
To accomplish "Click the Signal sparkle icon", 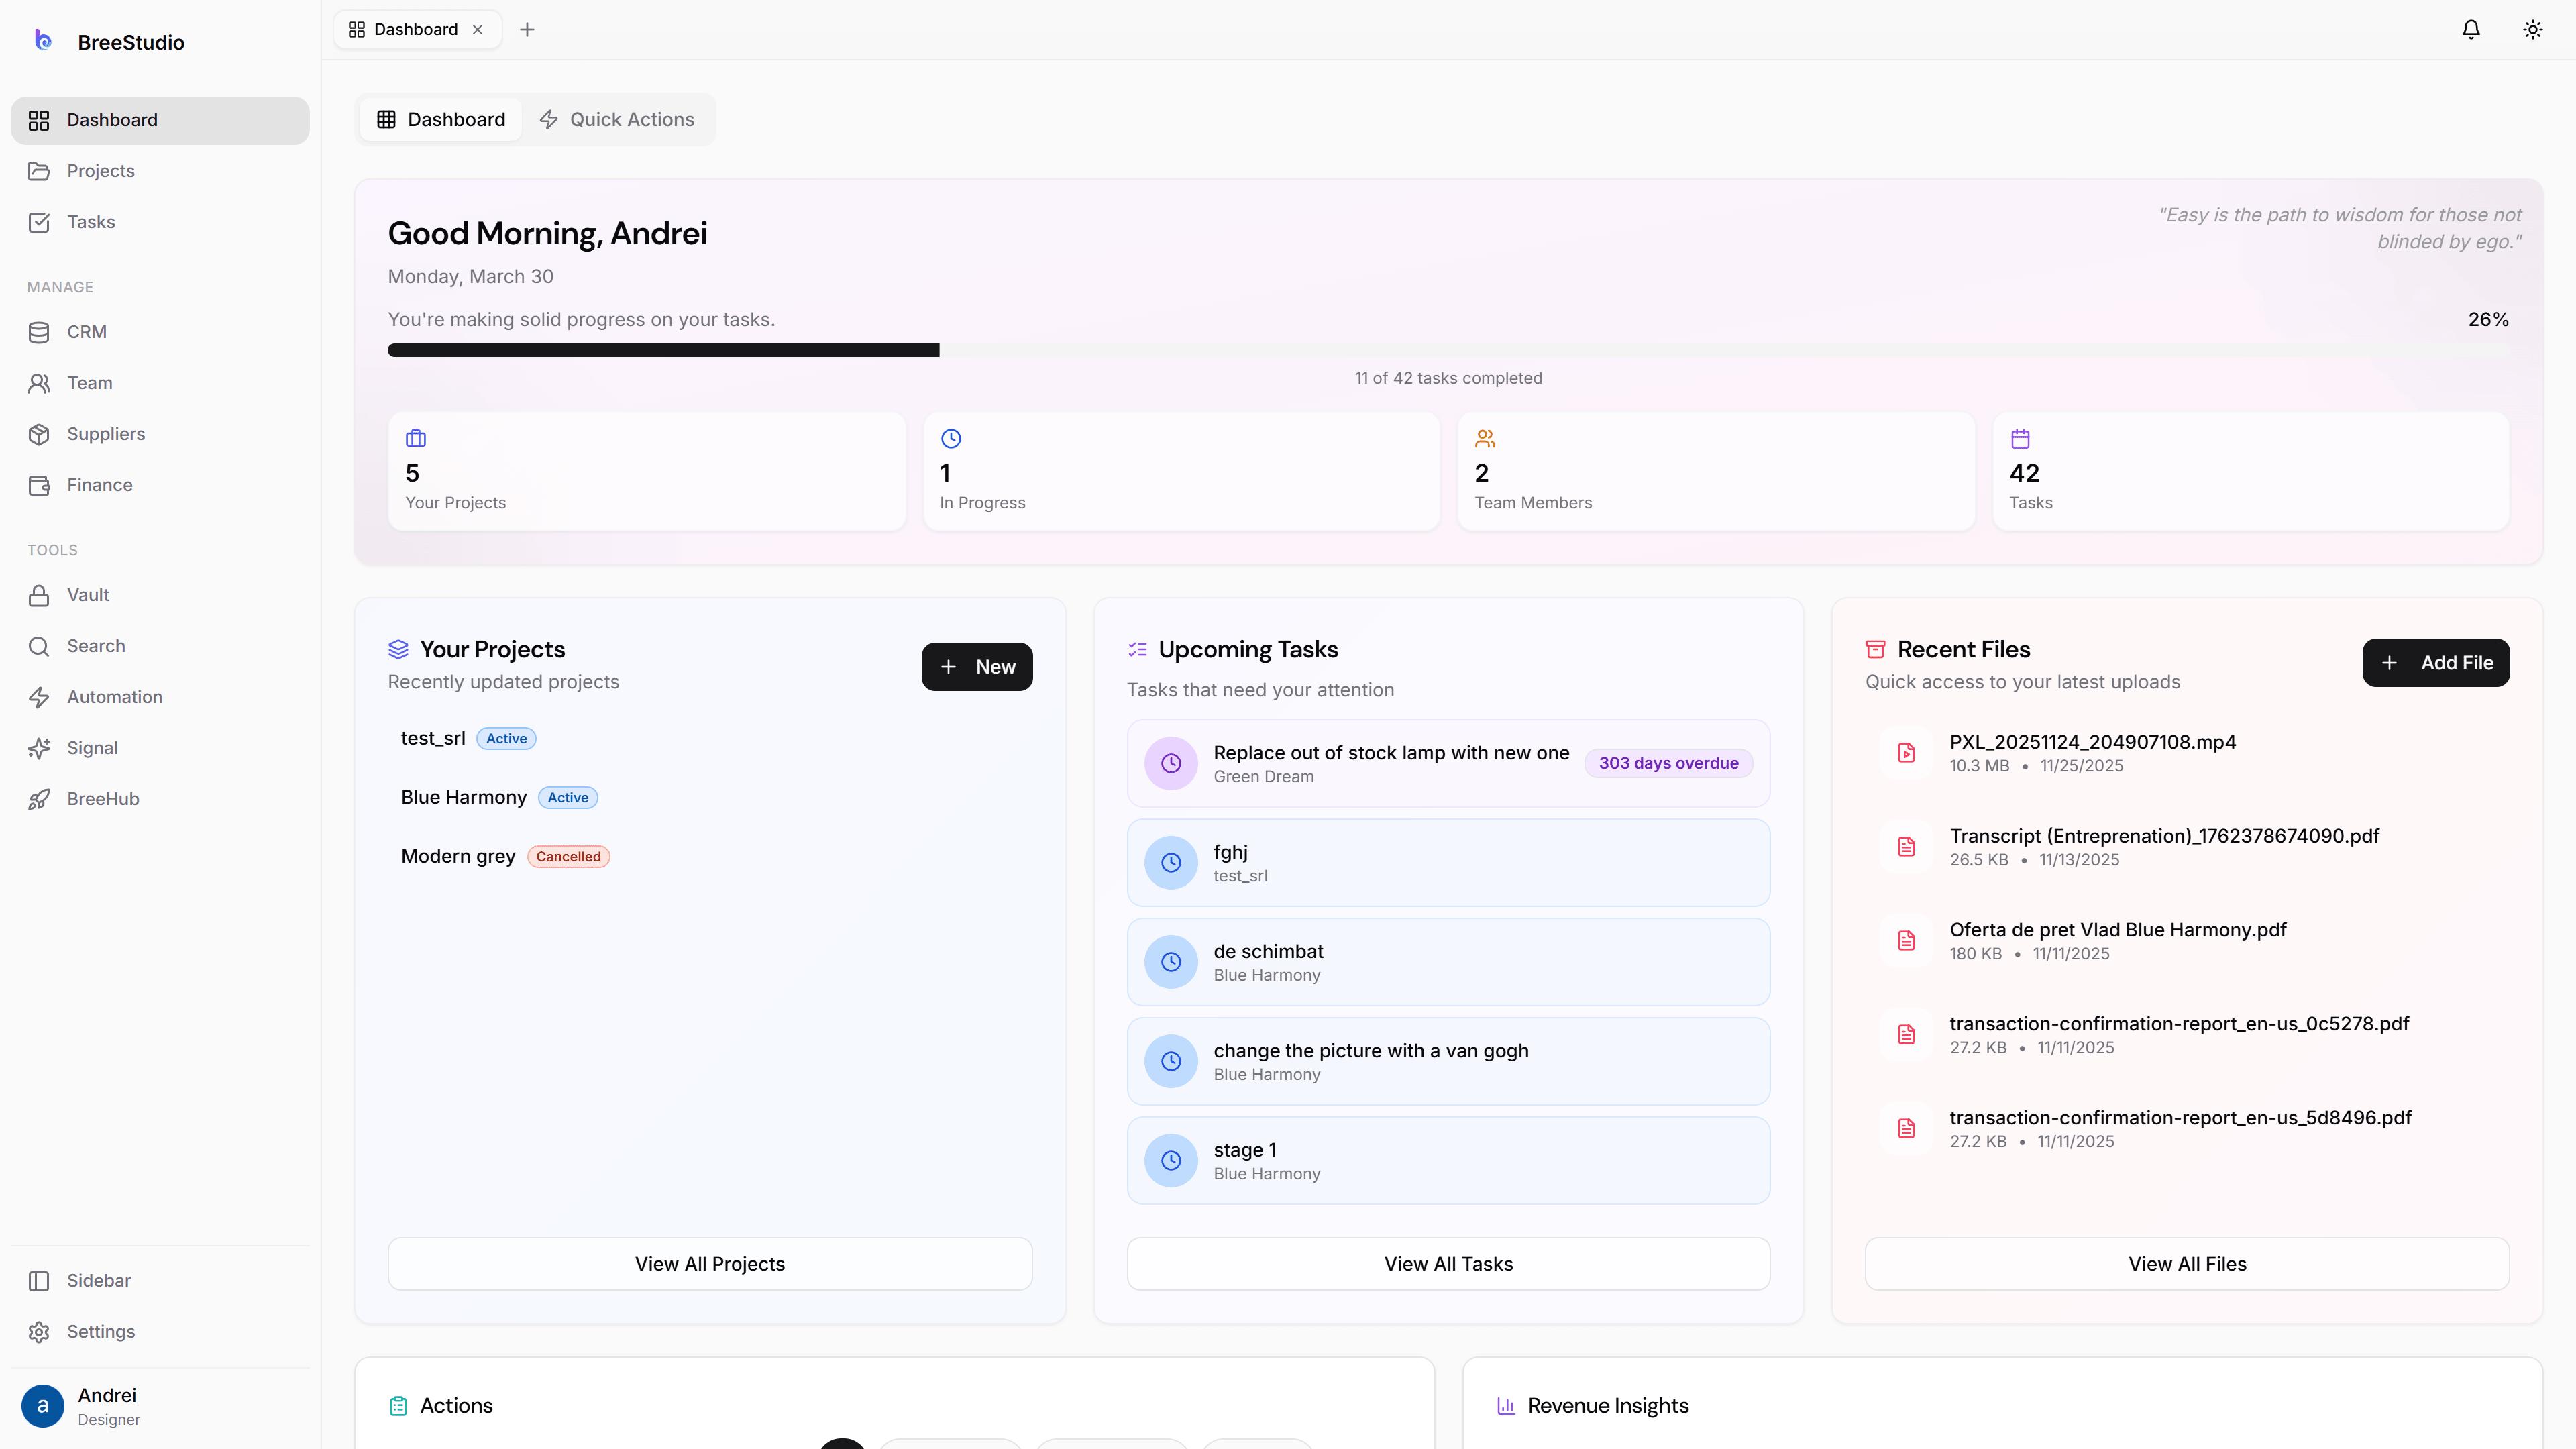I will [39, 748].
